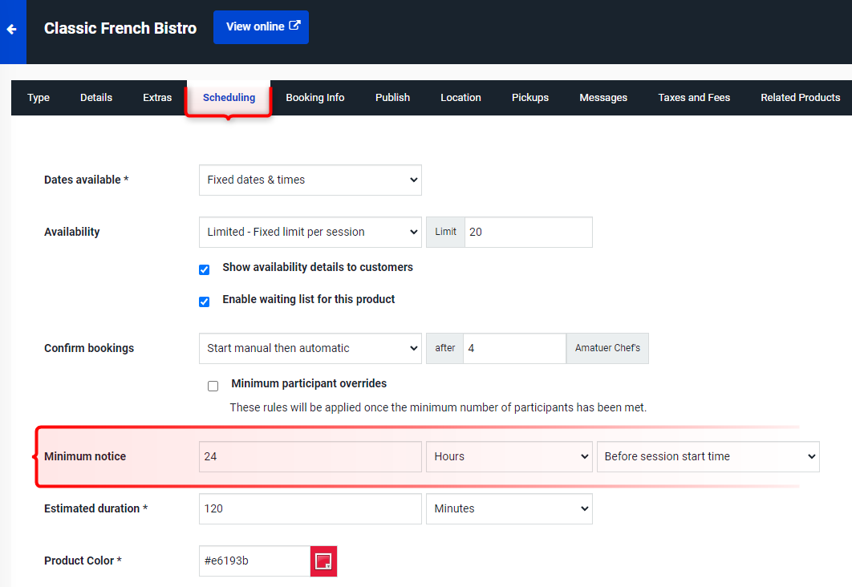Screen dimensions: 852x587
Task: Click the Dates available label
Action: point(86,180)
